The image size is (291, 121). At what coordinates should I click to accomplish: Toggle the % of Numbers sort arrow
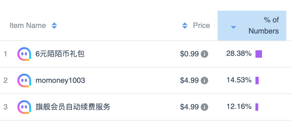pos(233,27)
